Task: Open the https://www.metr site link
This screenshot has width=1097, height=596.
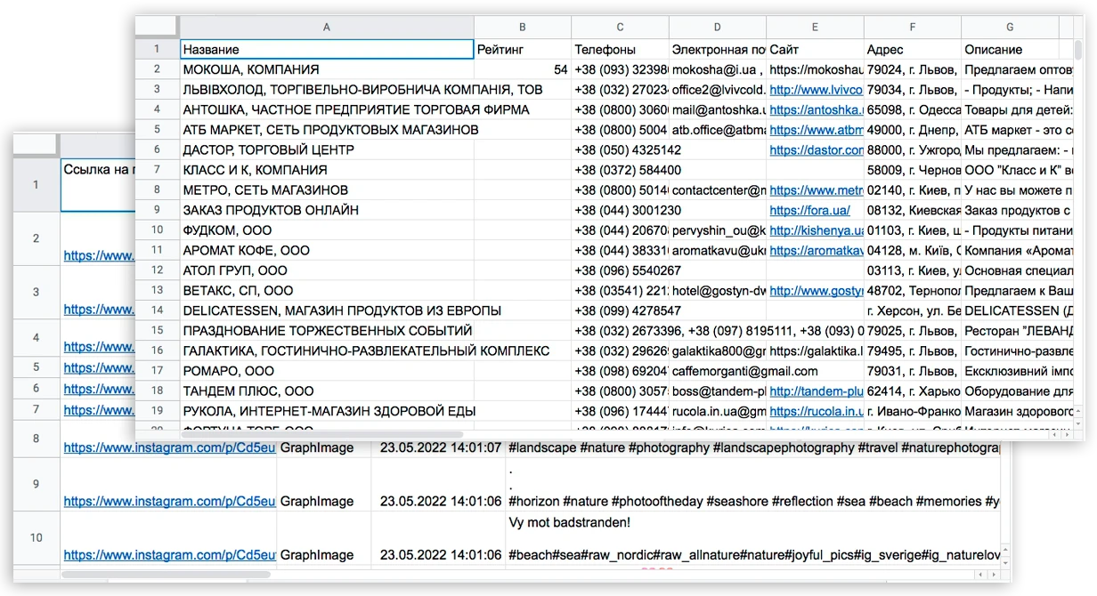Action: [x=817, y=190]
